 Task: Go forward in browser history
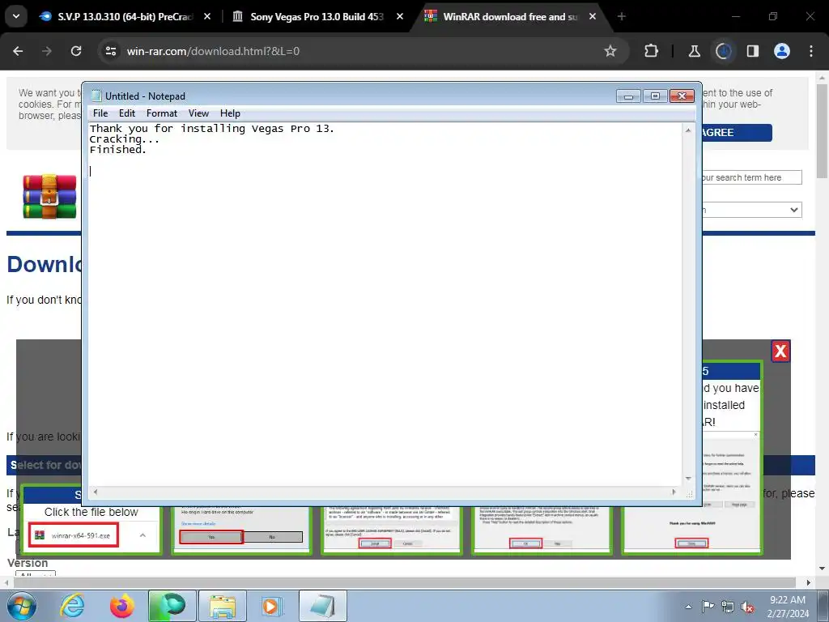[x=47, y=51]
